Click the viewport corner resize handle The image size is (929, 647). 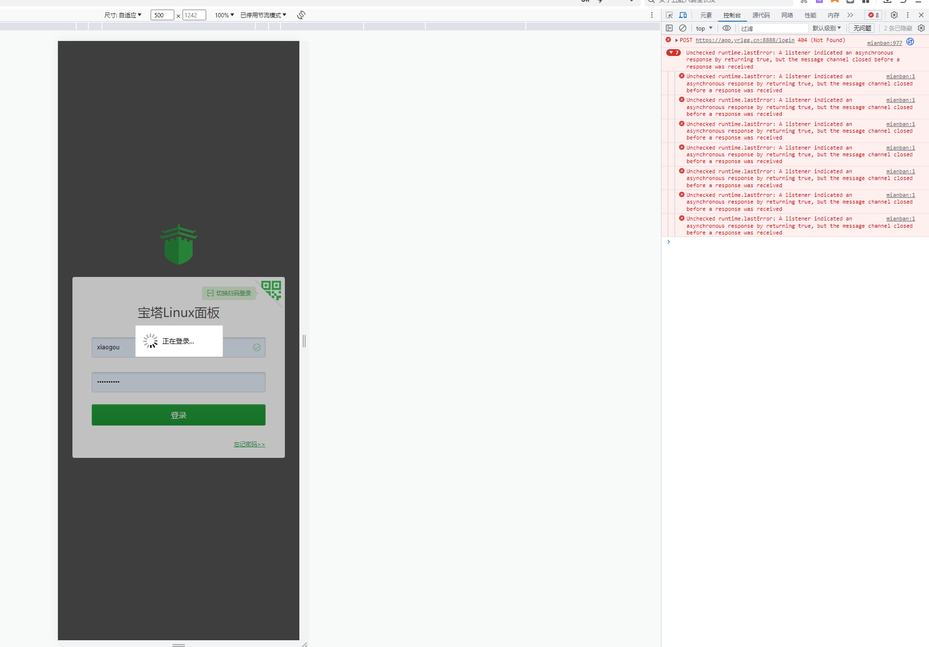coord(304,644)
